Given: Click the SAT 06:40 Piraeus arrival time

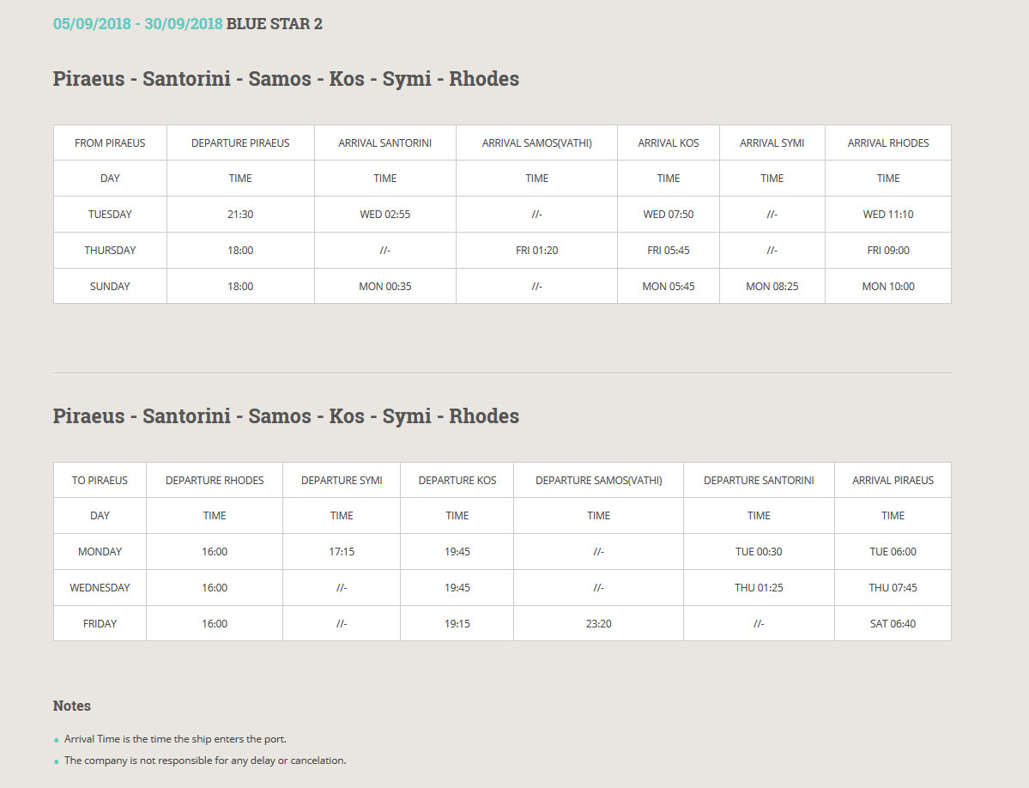Looking at the screenshot, I should pos(893,624).
